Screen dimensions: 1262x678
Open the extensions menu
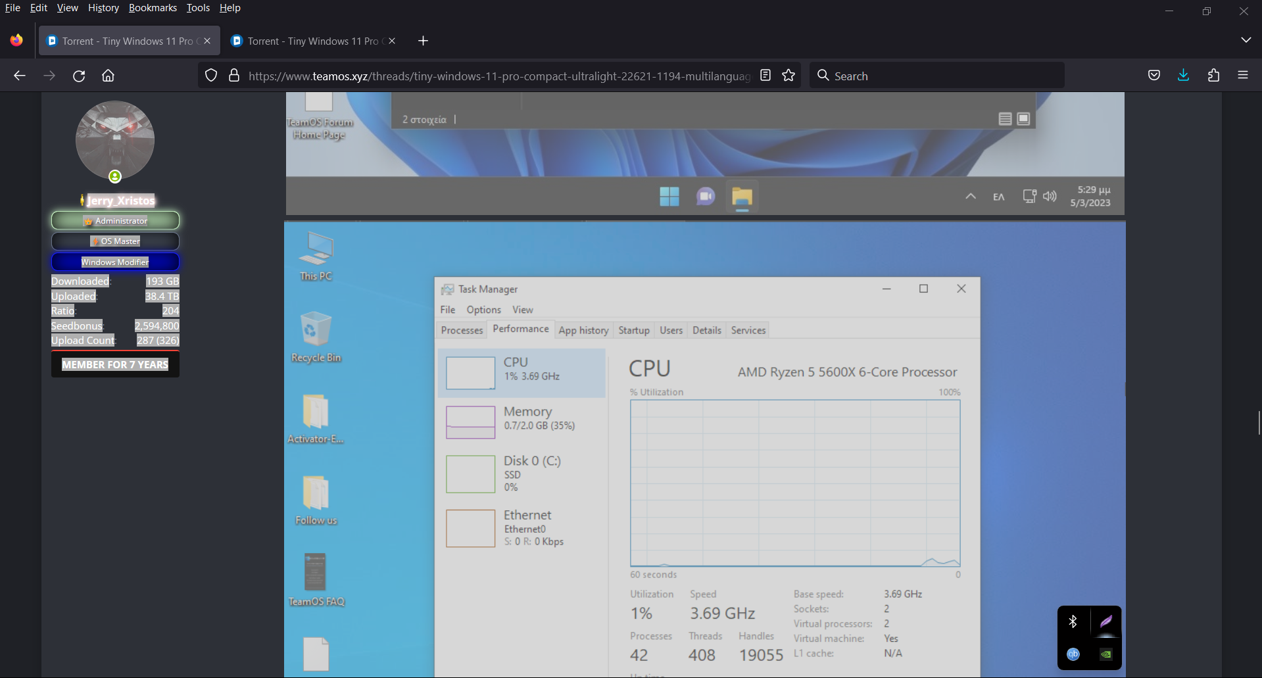pos(1213,76)
